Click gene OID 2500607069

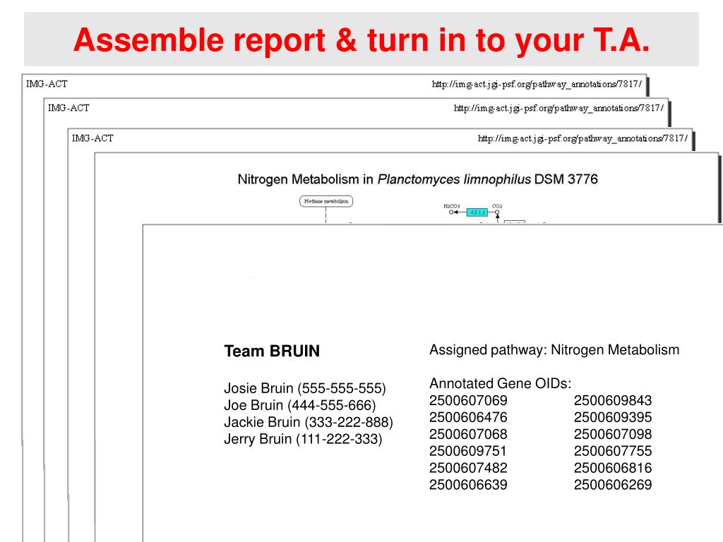point(468,401)
